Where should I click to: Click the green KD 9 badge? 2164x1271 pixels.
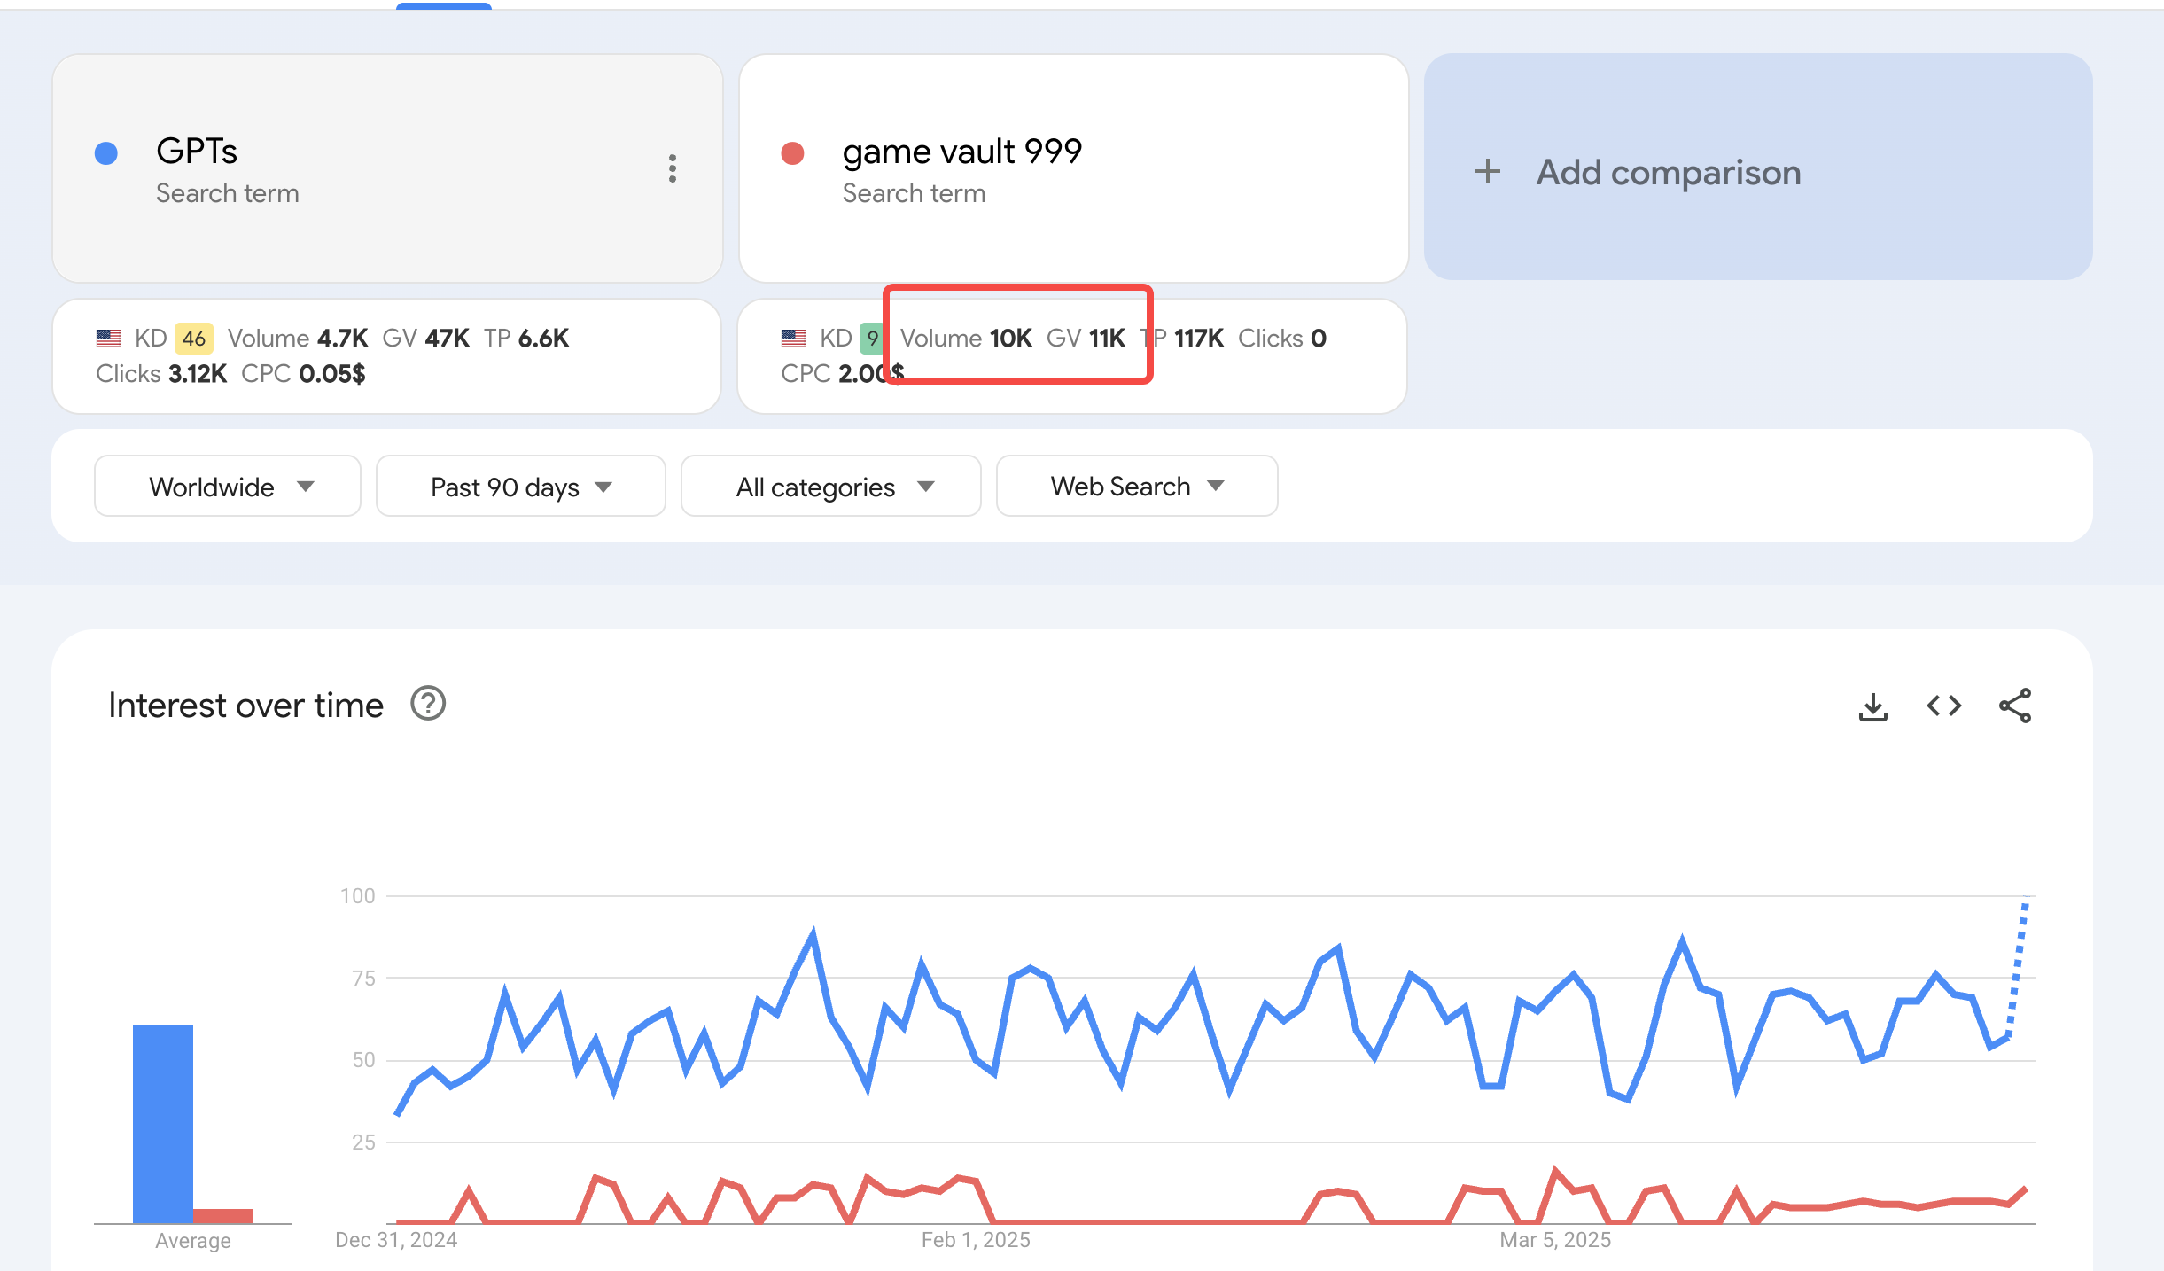pyautogui.click(x=872, y=338)
